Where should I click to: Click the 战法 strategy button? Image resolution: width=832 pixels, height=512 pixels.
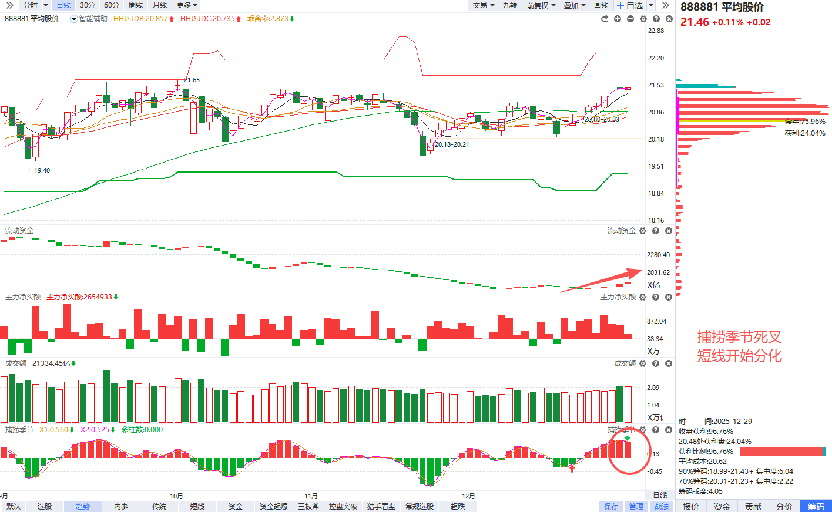[x=662, y=506]
